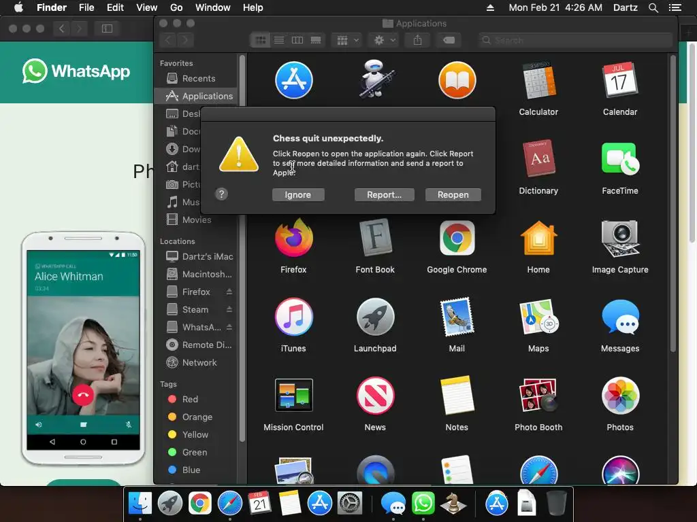Switch Finder to gallery view

316,40
